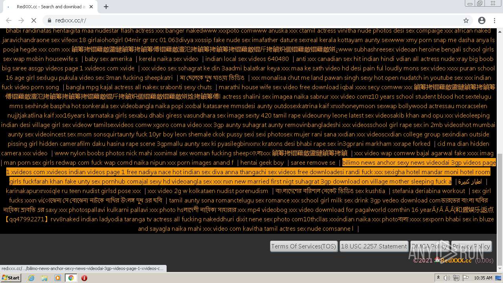Viewport: 503px width, 283px height.
Task: Open Windows Media Player from the taskbar
Action: [58, 278]
